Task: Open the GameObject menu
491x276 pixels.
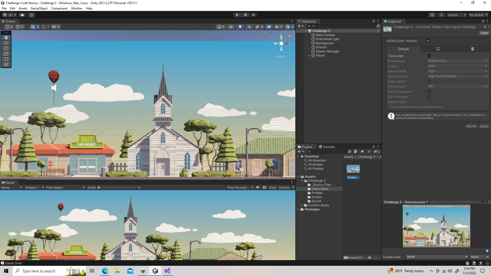Action: click(39, 8)
